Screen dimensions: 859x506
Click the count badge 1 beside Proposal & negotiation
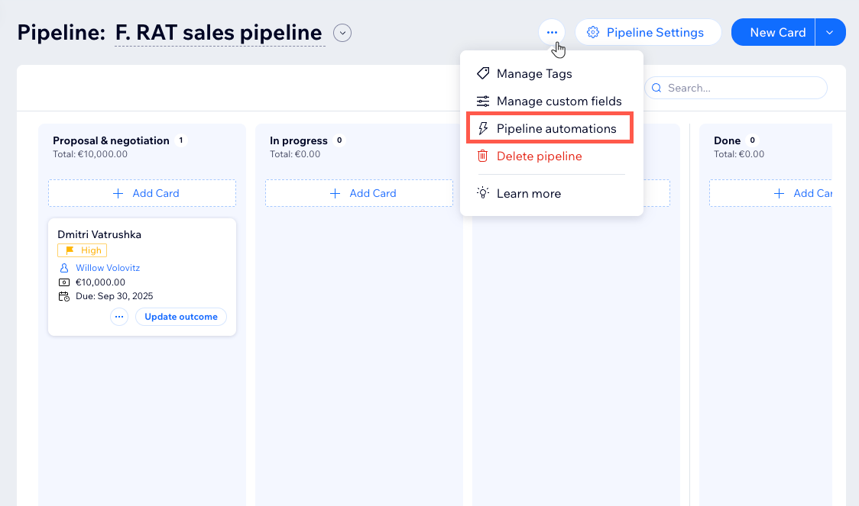click(x=181, y=140)
